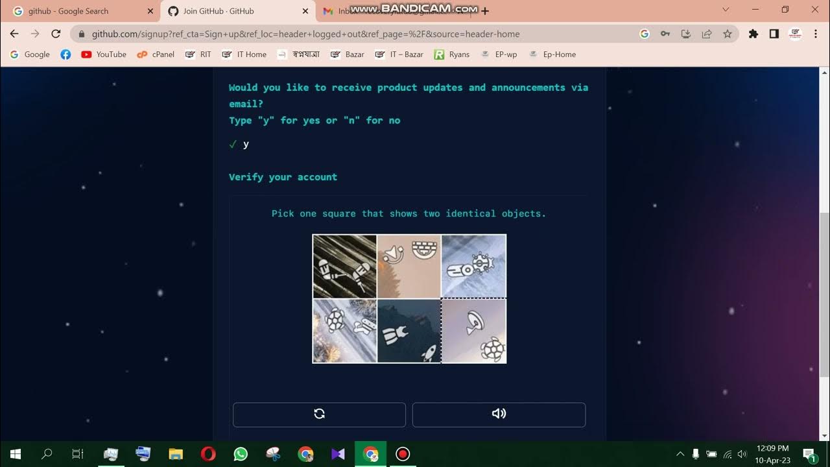
Task: Click the 'Verify your account' heading
Action: (283, 177)
